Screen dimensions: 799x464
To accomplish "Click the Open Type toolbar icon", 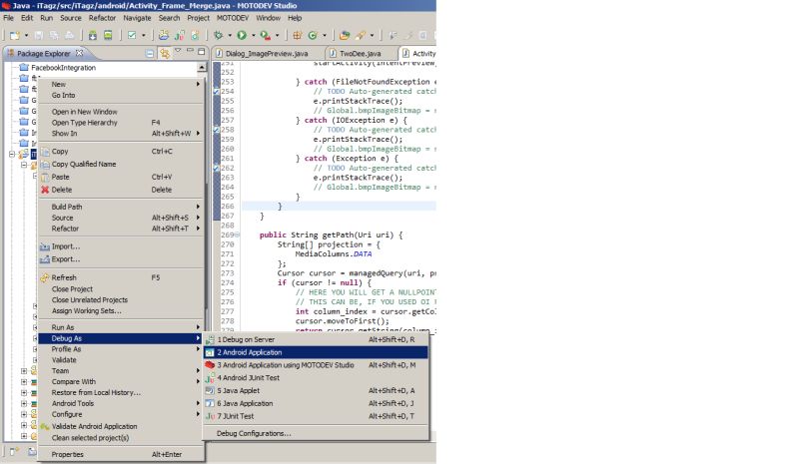I will (x=345, y=36).
